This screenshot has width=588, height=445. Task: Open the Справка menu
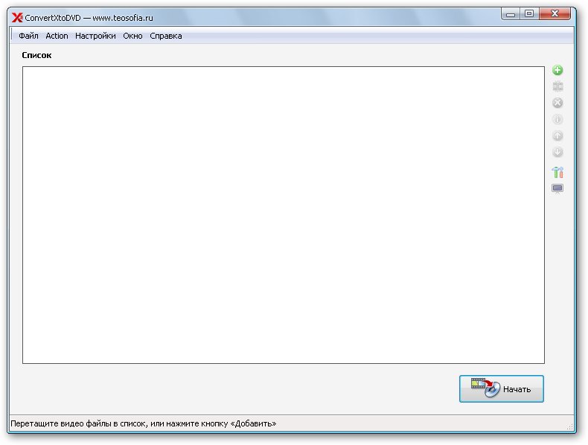click(x=166, y=36)
